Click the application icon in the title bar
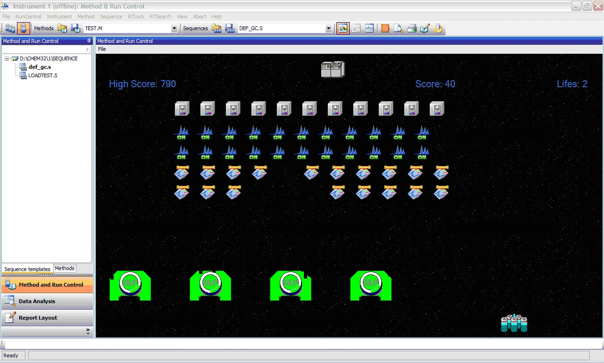The width and height of the screenshot is (604, 363). [x=6, y=6]
